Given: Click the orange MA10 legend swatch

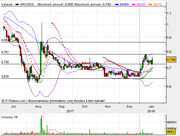Looking at the screenshot, I should coord(150,4).
